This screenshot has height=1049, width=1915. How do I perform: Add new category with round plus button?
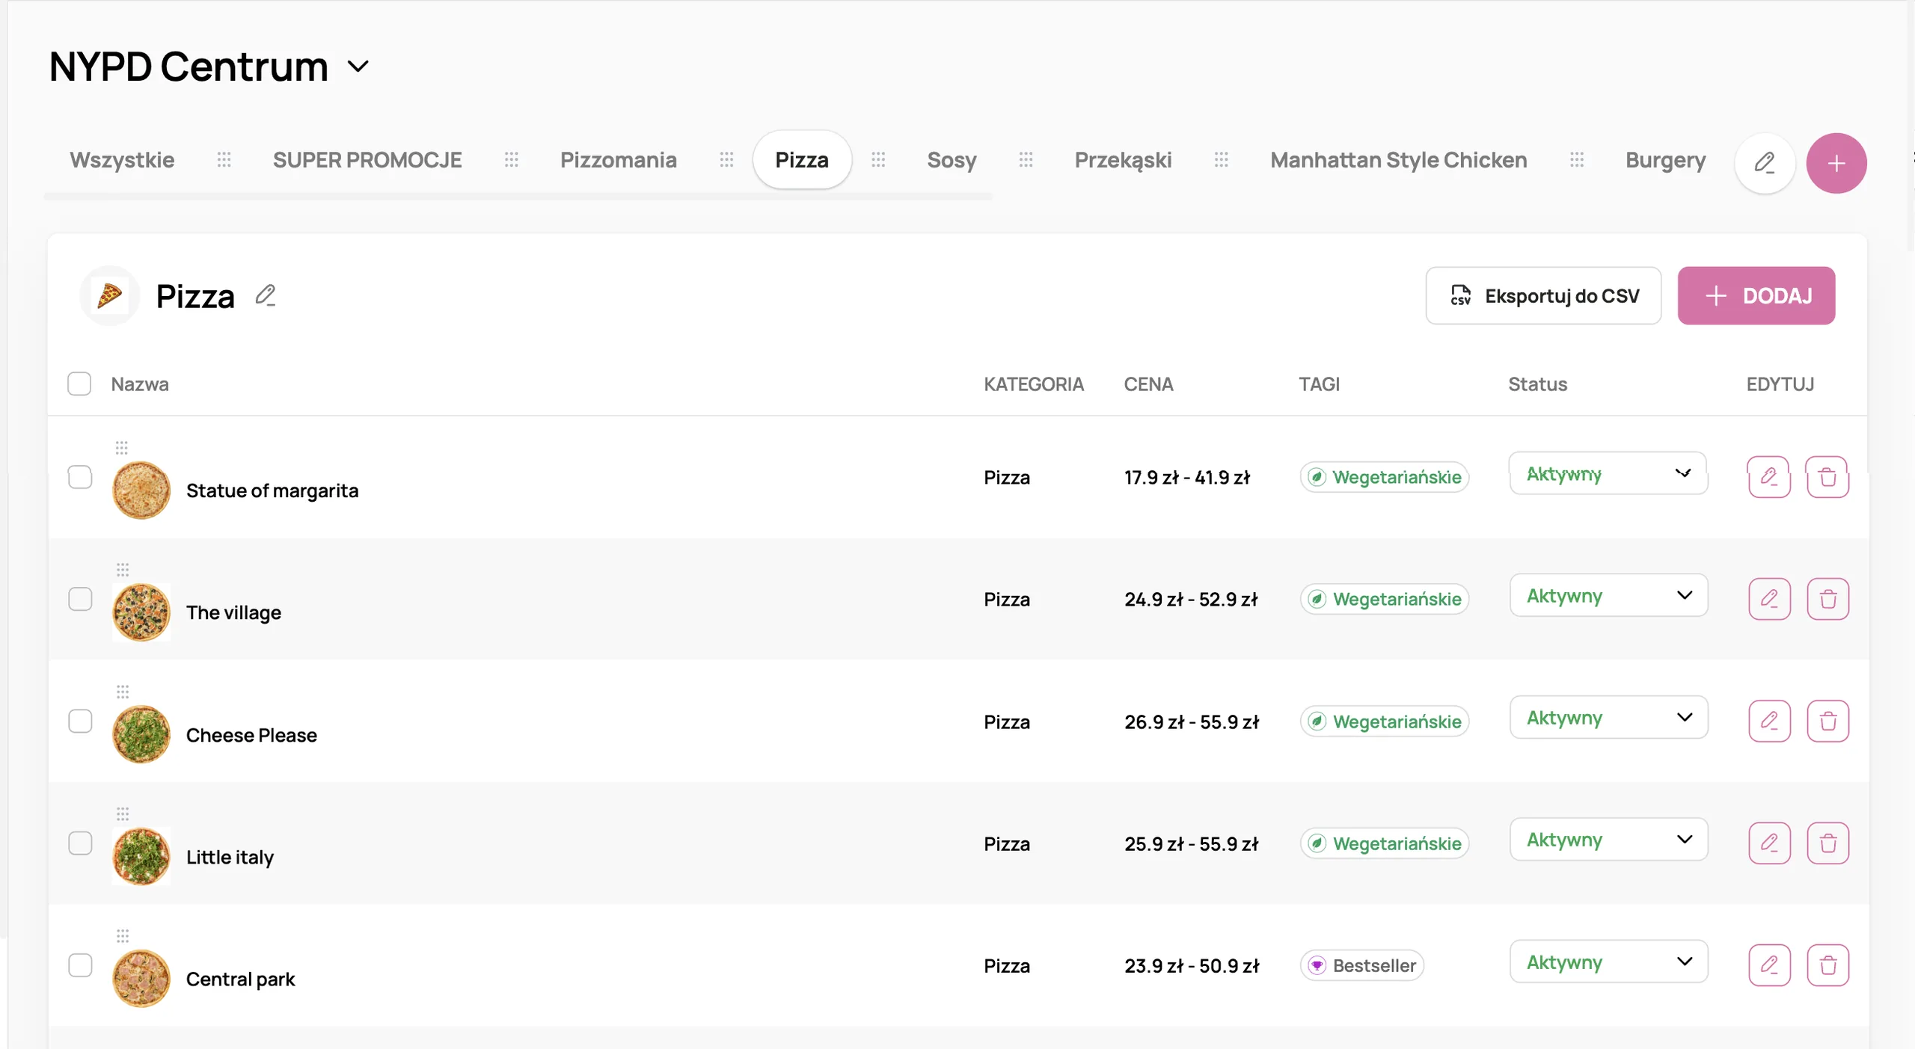(x=1836, y=163)
